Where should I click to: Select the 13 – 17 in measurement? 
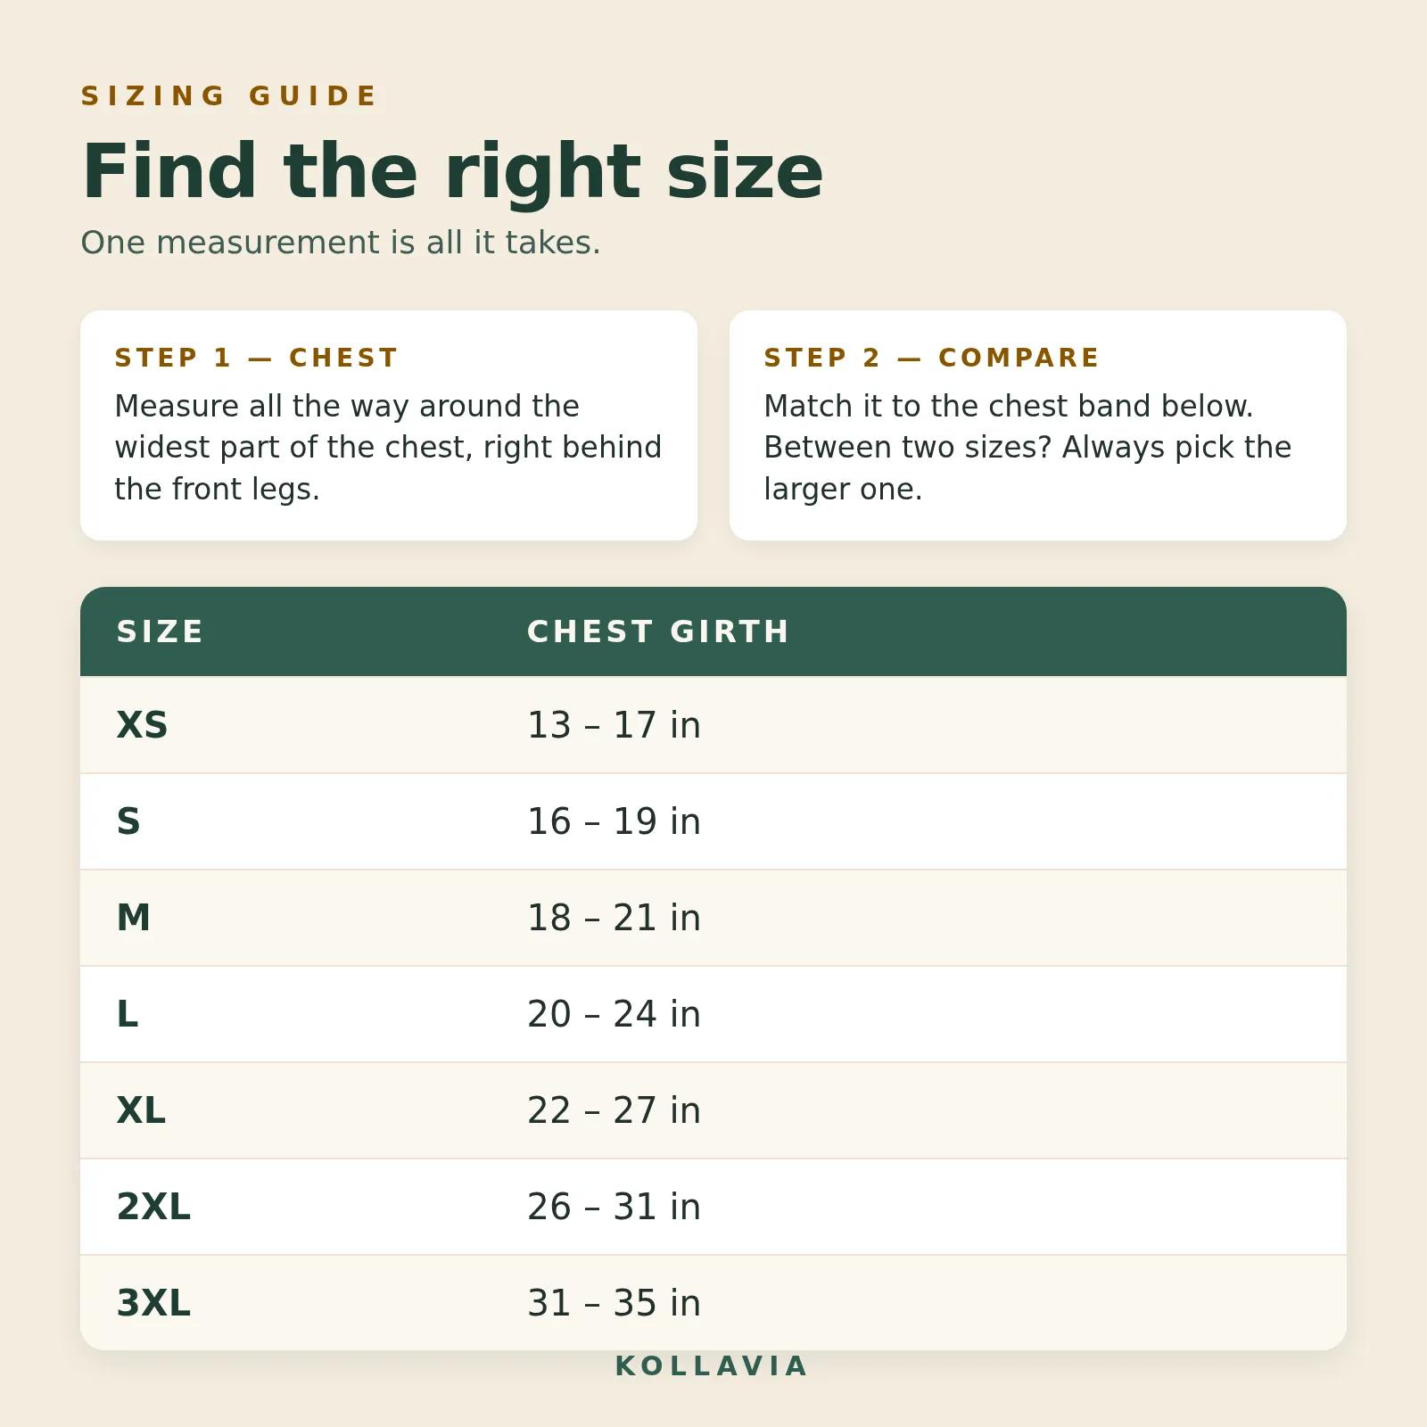(614, 725)
